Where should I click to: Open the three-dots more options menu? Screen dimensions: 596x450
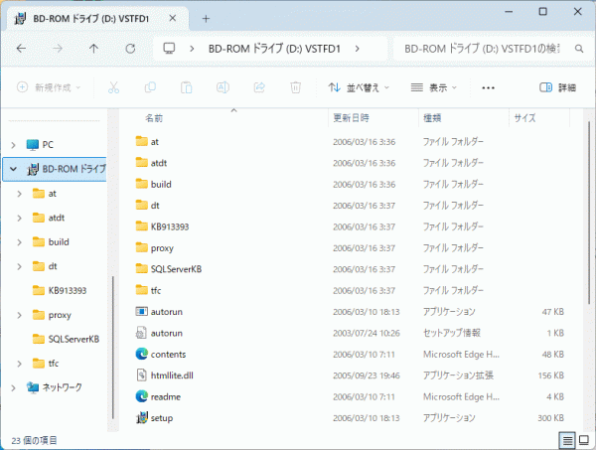point(488,87)
